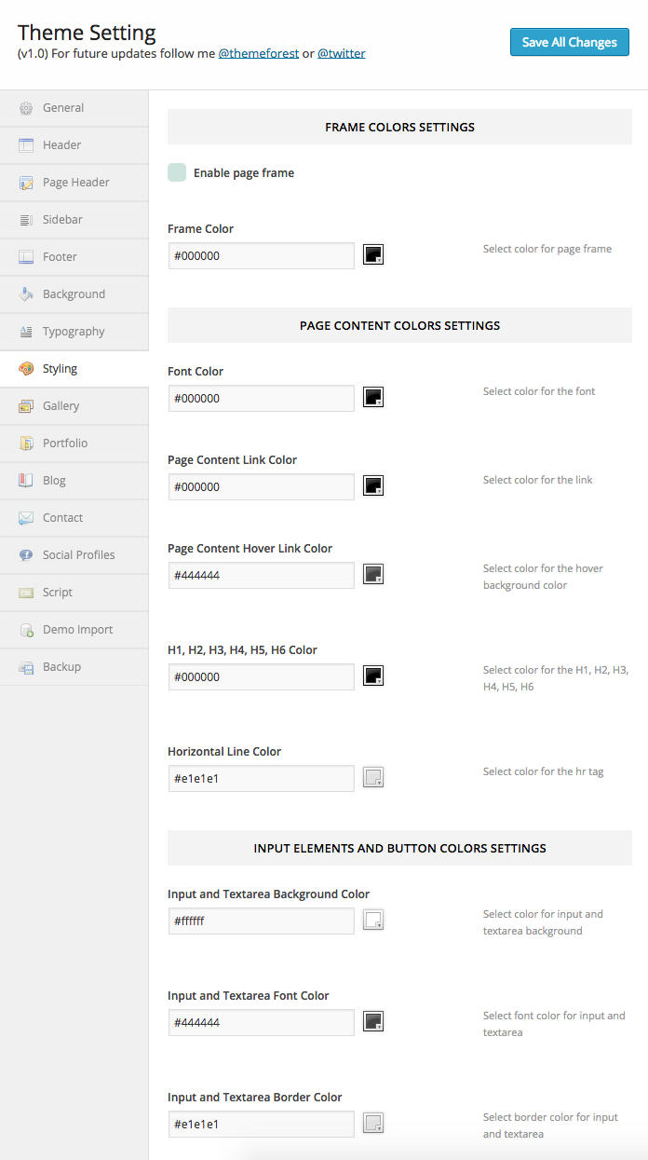This screenshot has width=648, height=1160.
Task: Open the Font Color picker swatch
Action: pyautogui.click(x=373, y=397)
